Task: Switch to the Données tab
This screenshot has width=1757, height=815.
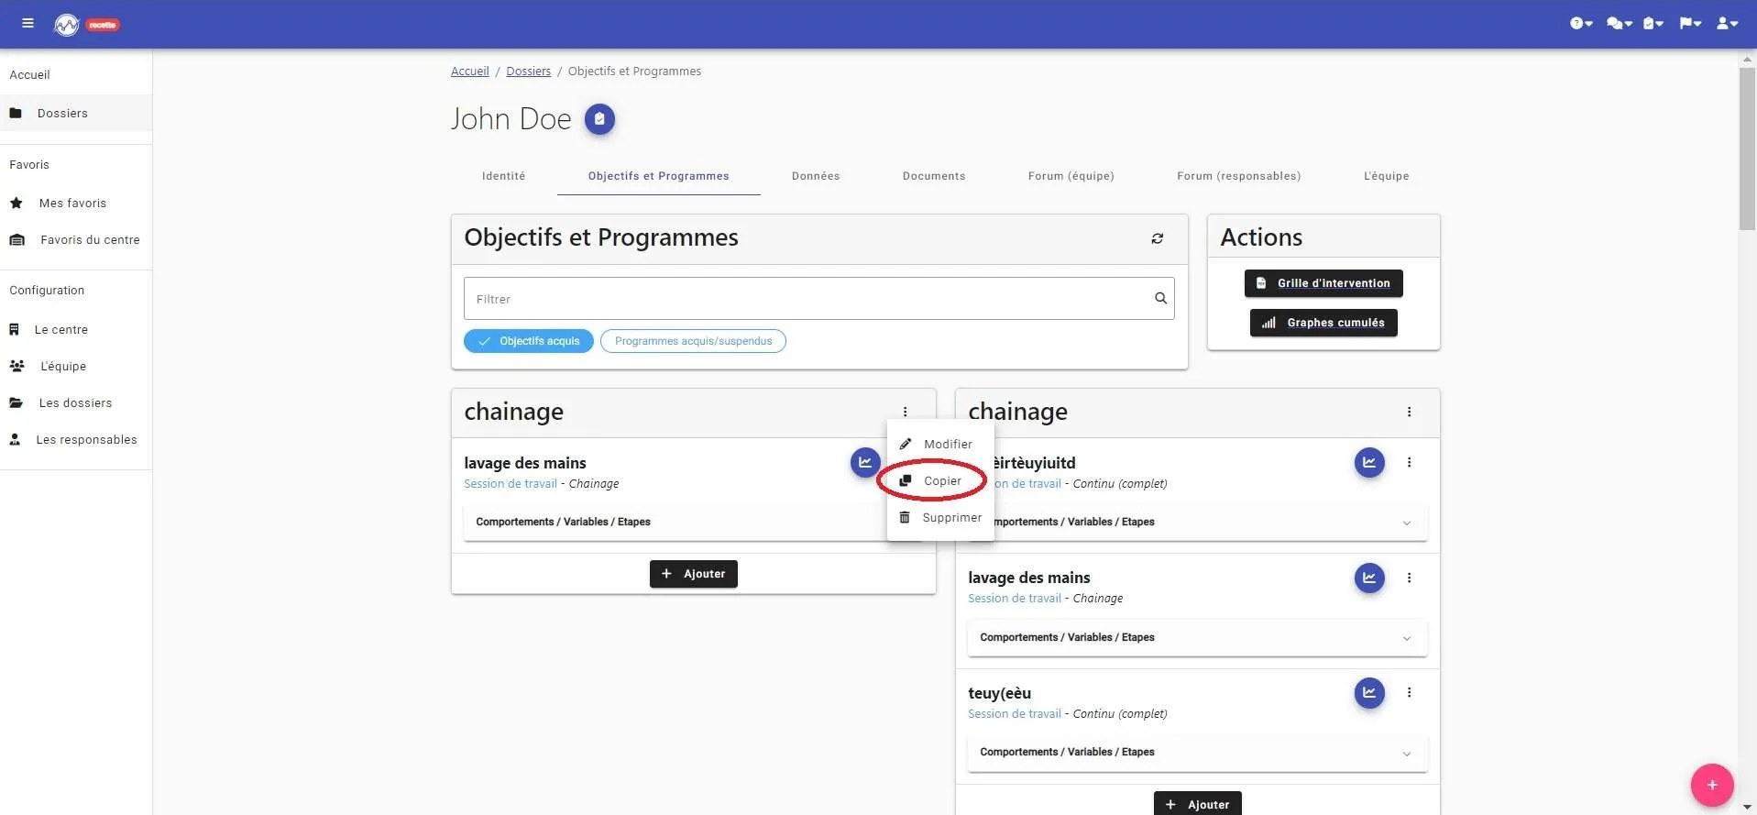Action: coord(816,176)
